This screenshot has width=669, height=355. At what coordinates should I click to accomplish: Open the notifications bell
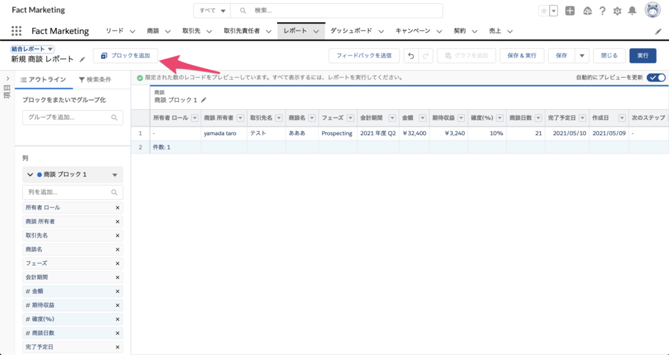(632, 11)
